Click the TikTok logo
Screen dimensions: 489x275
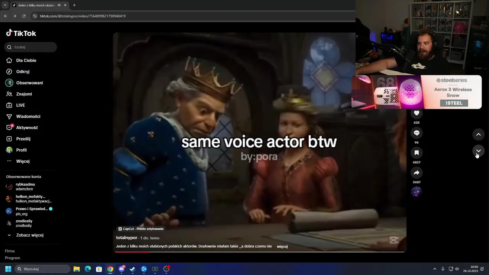click(x=21, y=33)
